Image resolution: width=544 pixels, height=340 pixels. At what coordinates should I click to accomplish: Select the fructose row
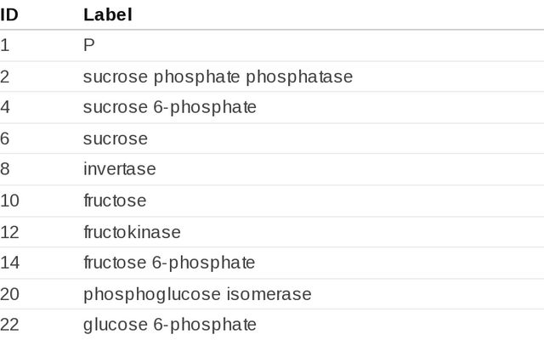click(115, 201)
